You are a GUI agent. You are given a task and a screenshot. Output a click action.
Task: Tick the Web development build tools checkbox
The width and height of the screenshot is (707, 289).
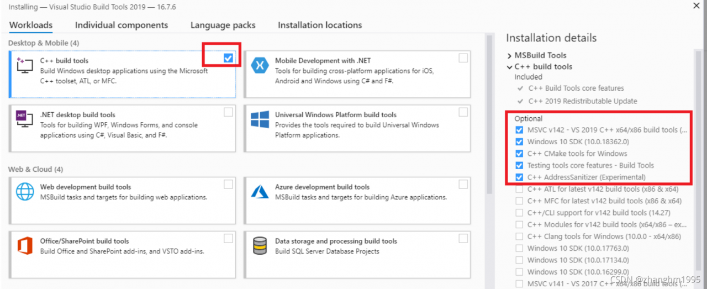228,184
